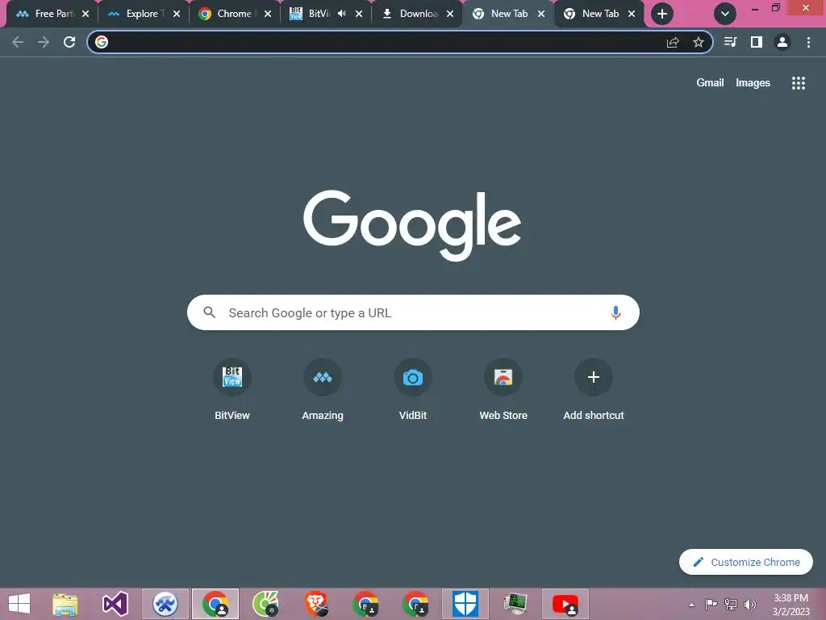Open the green disc app in taskbar
The width and height of the screenshot is (826, 620).
pyautogui.click(x=265, y=604)
